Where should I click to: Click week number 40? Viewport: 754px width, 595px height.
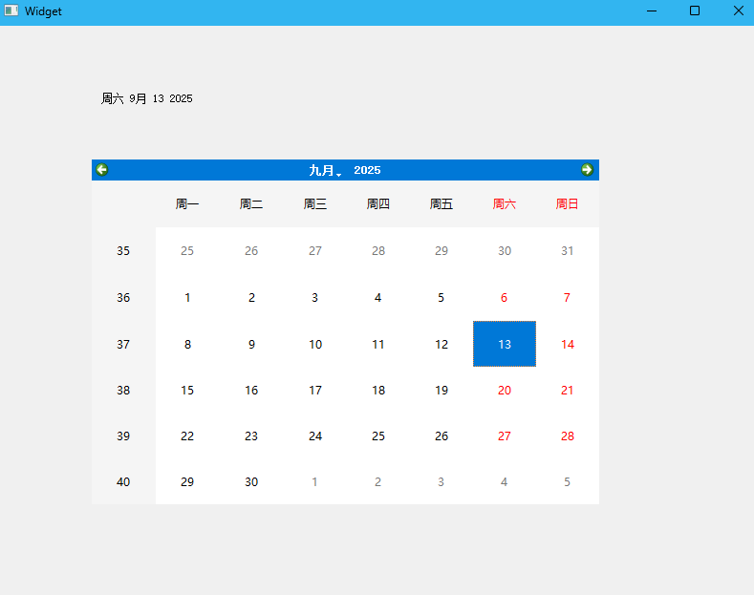(x=123, y=481)
